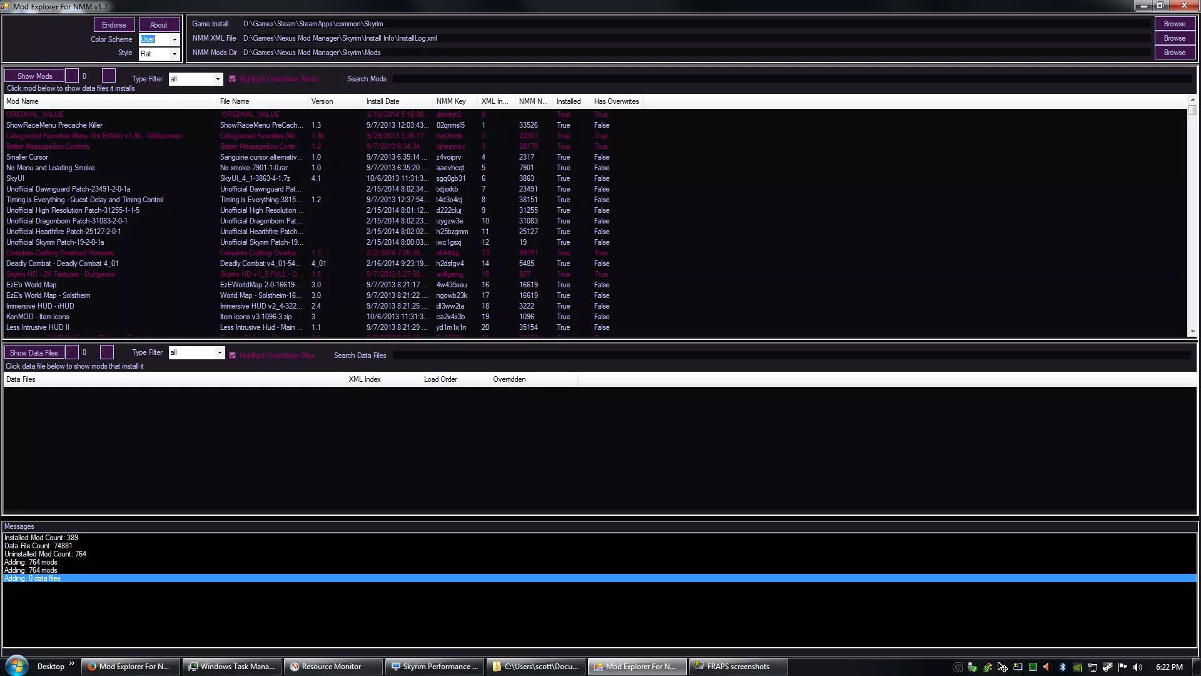
Task: Open Skyrim Performance taskbar item
Action: pyautogui.click(x=433, y=667)
